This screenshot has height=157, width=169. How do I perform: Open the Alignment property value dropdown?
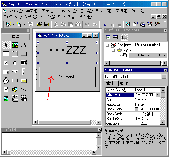158,95
